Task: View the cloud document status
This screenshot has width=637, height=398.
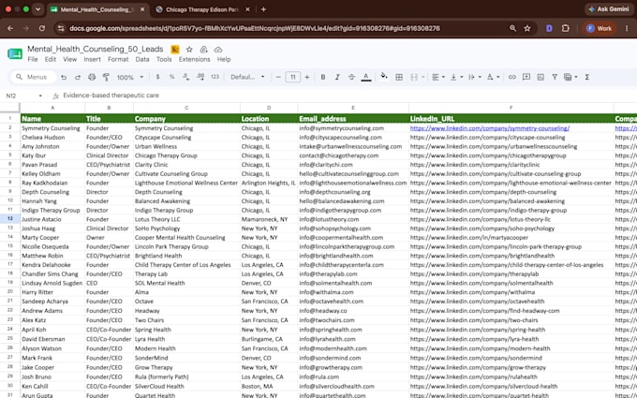Action: [x=218, y=50]
